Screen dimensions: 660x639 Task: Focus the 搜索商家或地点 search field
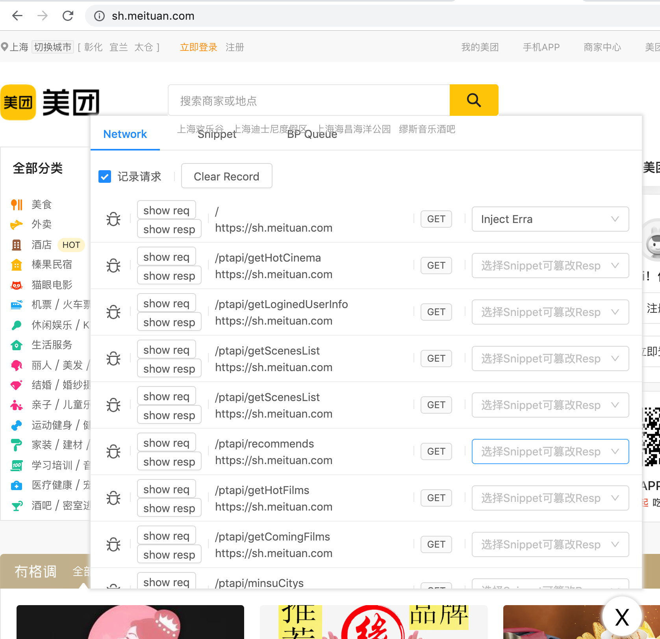(309, 101)
